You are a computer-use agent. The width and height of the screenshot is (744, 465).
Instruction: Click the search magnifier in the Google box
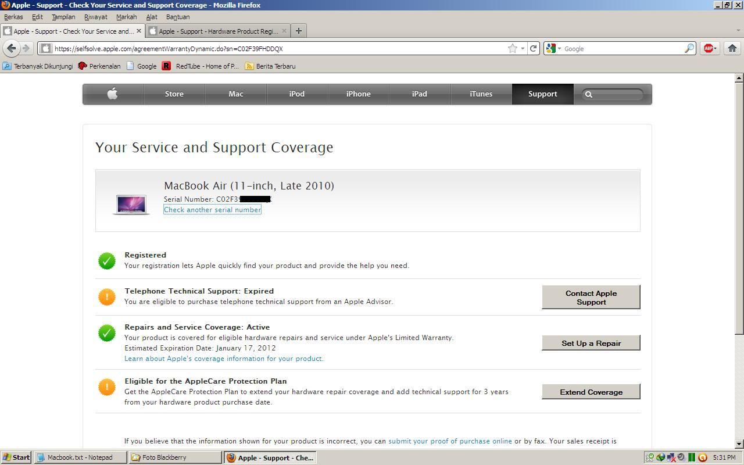click(689, 49)
